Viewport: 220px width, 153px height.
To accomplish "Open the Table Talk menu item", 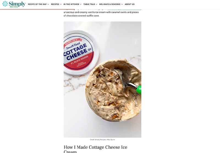I will [89, 4].
